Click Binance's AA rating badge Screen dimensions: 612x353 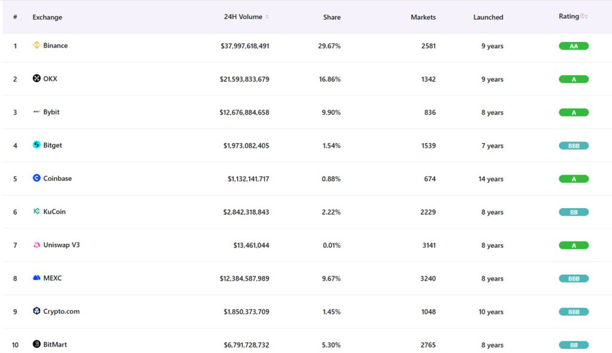tap(573, 46)
